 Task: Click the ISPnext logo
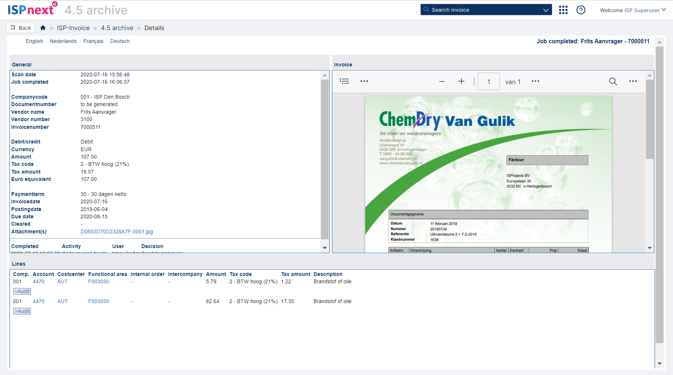coord(32,9)
